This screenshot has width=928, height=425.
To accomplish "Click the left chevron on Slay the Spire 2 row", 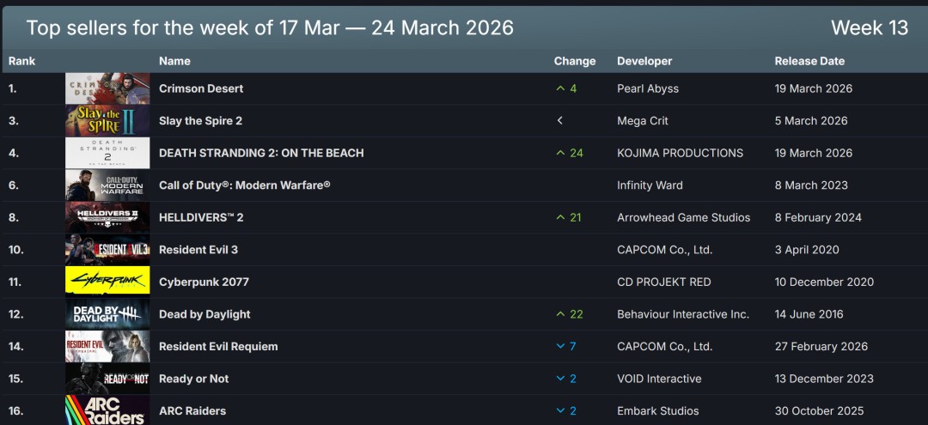I will tap(560, 121).
